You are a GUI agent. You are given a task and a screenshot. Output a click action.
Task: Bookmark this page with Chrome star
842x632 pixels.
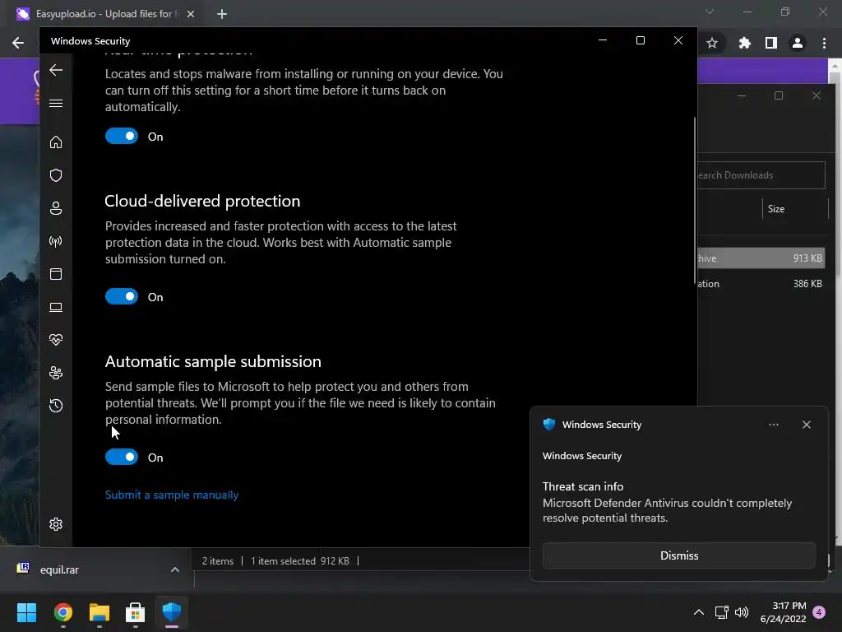(x=712, y=43)
